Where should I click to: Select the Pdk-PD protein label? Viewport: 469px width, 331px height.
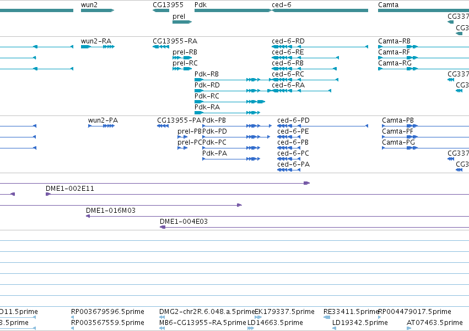(214, 131)
